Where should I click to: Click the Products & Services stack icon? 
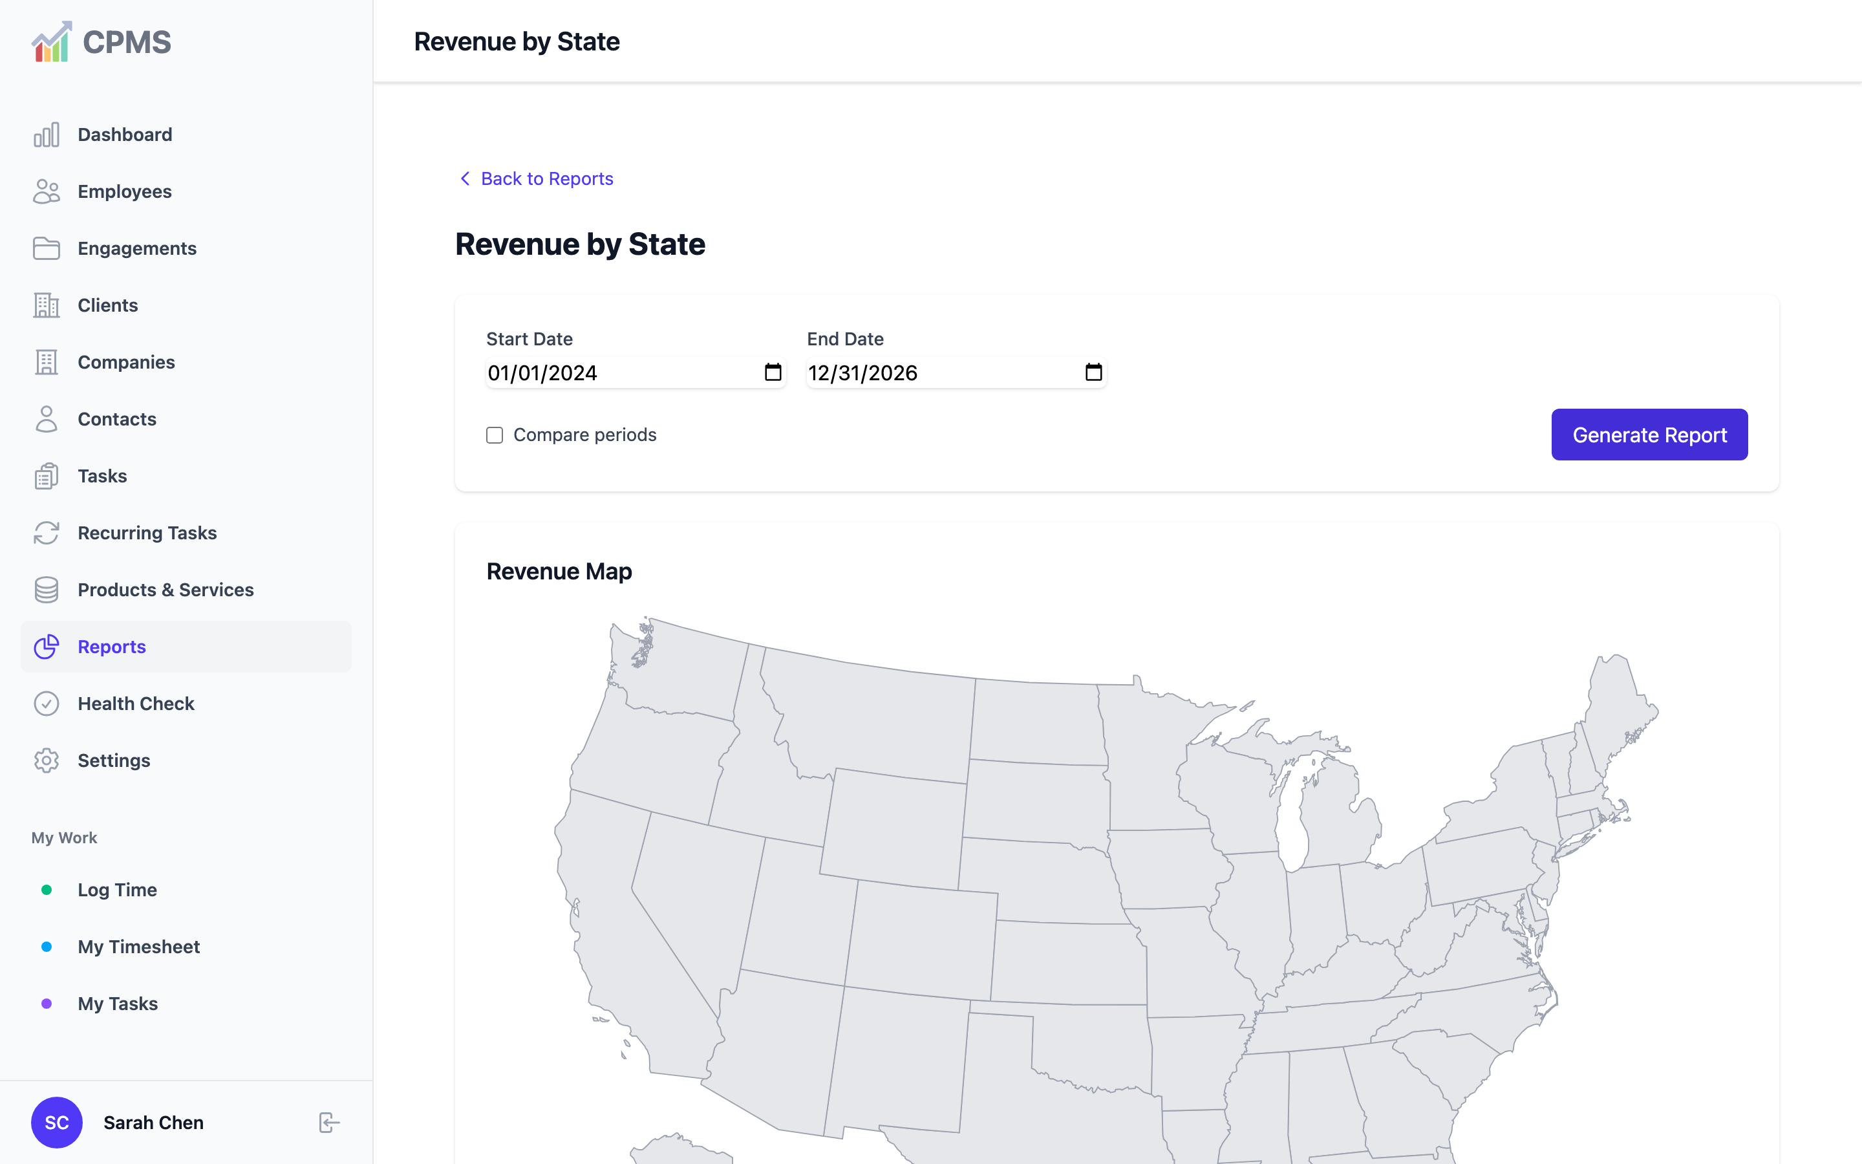[x=46, y=590]
